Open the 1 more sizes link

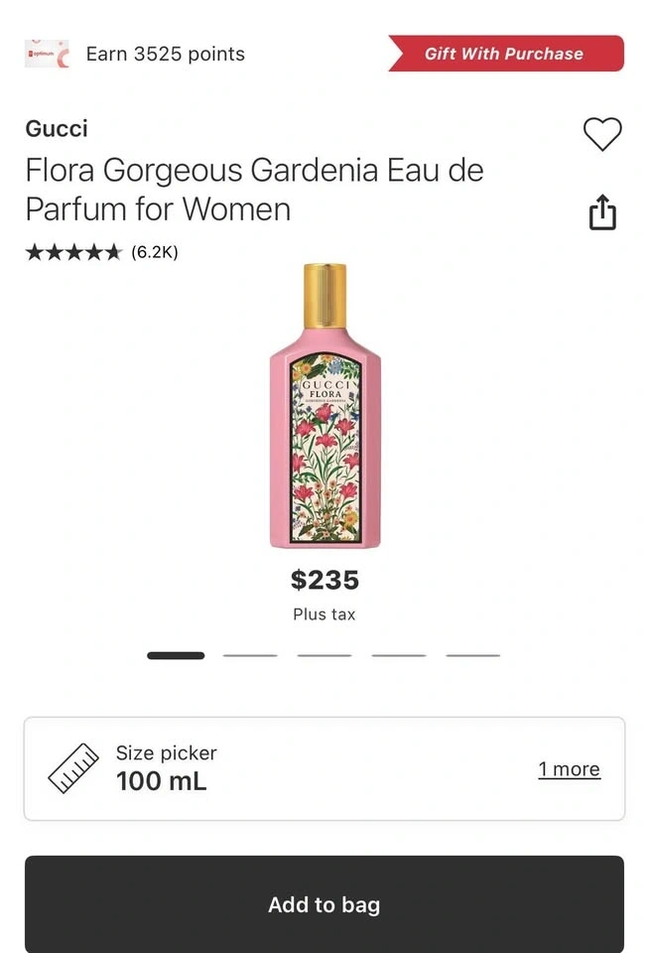click(x=569, y=769)
